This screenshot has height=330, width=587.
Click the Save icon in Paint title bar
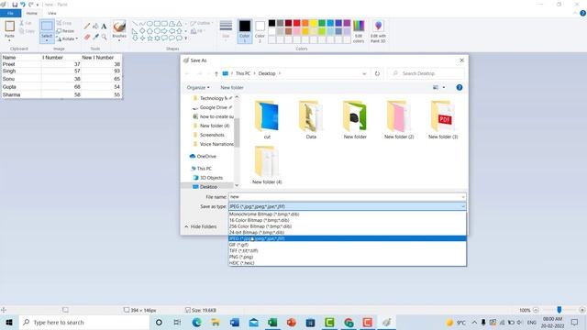(x=15, y=5)
